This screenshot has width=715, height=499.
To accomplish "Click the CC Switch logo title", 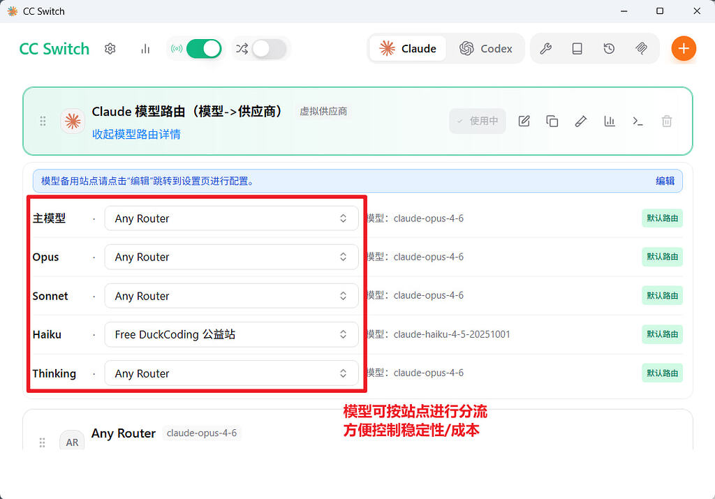I will (x=54, y=49).
